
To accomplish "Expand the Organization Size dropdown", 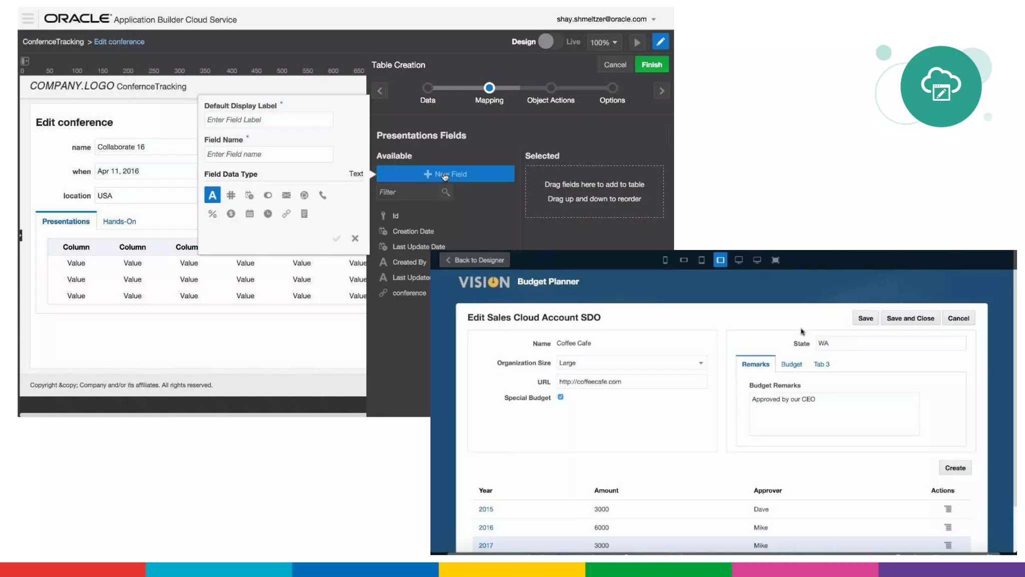I will [701, 363].
